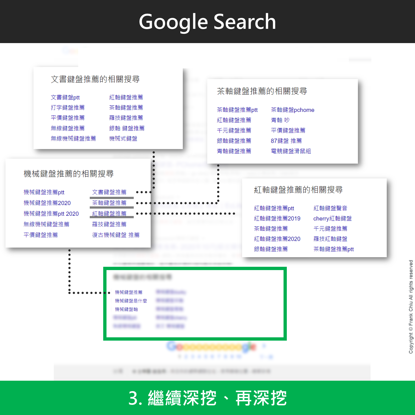Click the 機械式鍵盤 link
This screenshot has height=415, width=415.
pyautogui.click(x=123, y=139)
